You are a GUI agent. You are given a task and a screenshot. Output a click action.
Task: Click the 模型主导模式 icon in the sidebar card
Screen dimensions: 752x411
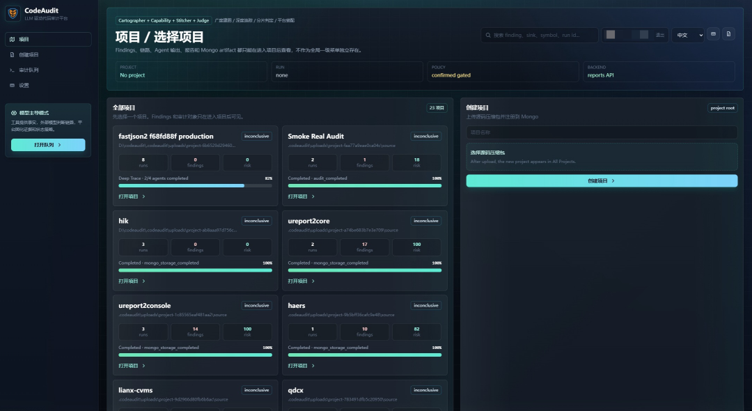(14, 113)
